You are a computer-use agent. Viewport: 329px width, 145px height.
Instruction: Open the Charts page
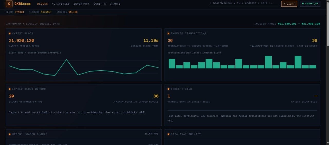115,4
